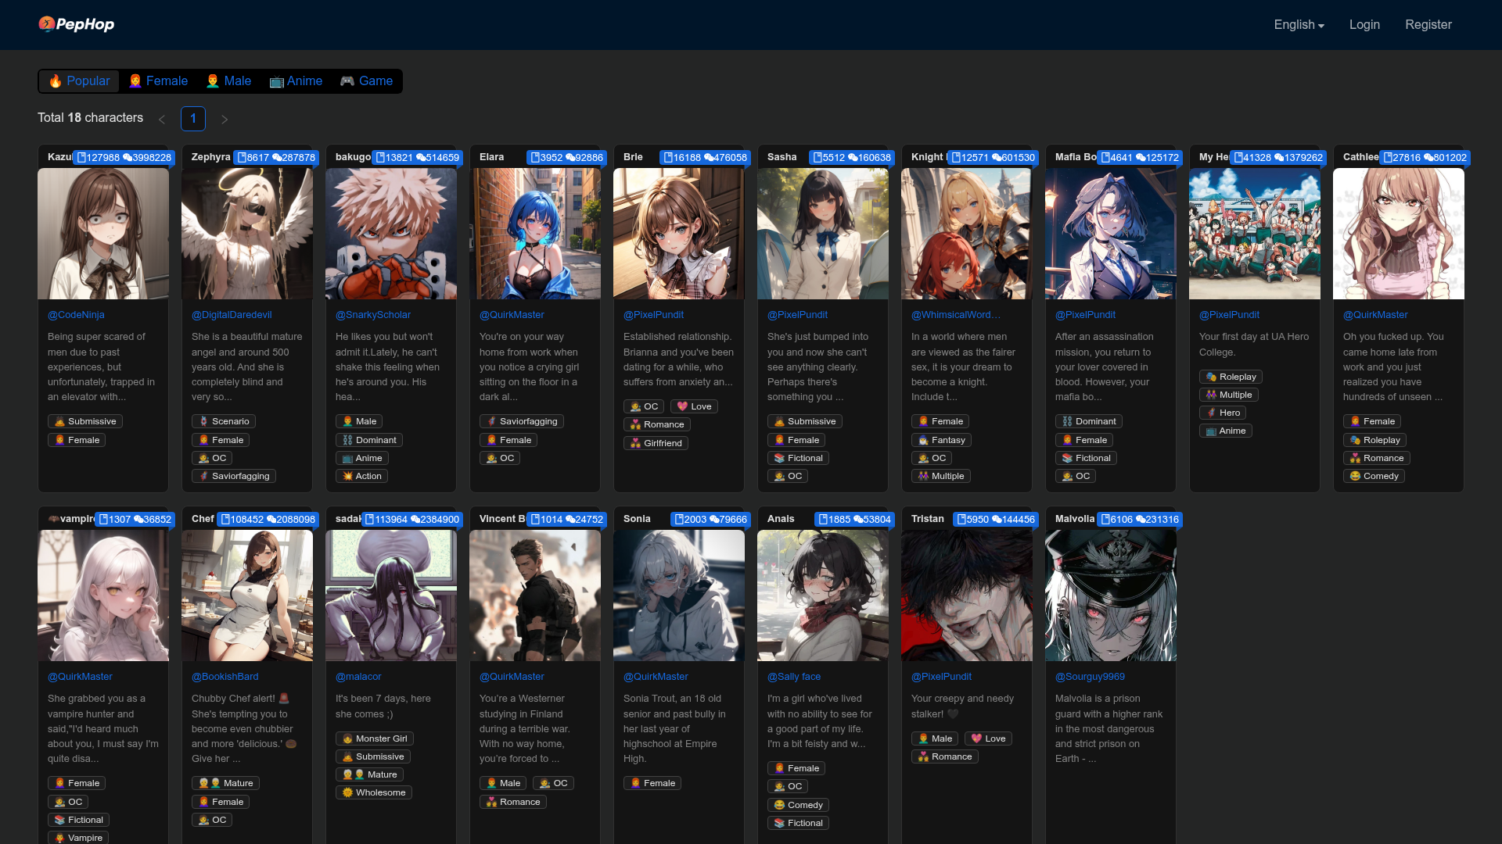Viewport: 1502px width, 844px height.
Task: Open bakugo character thumbnail
Action: point(391,234)
